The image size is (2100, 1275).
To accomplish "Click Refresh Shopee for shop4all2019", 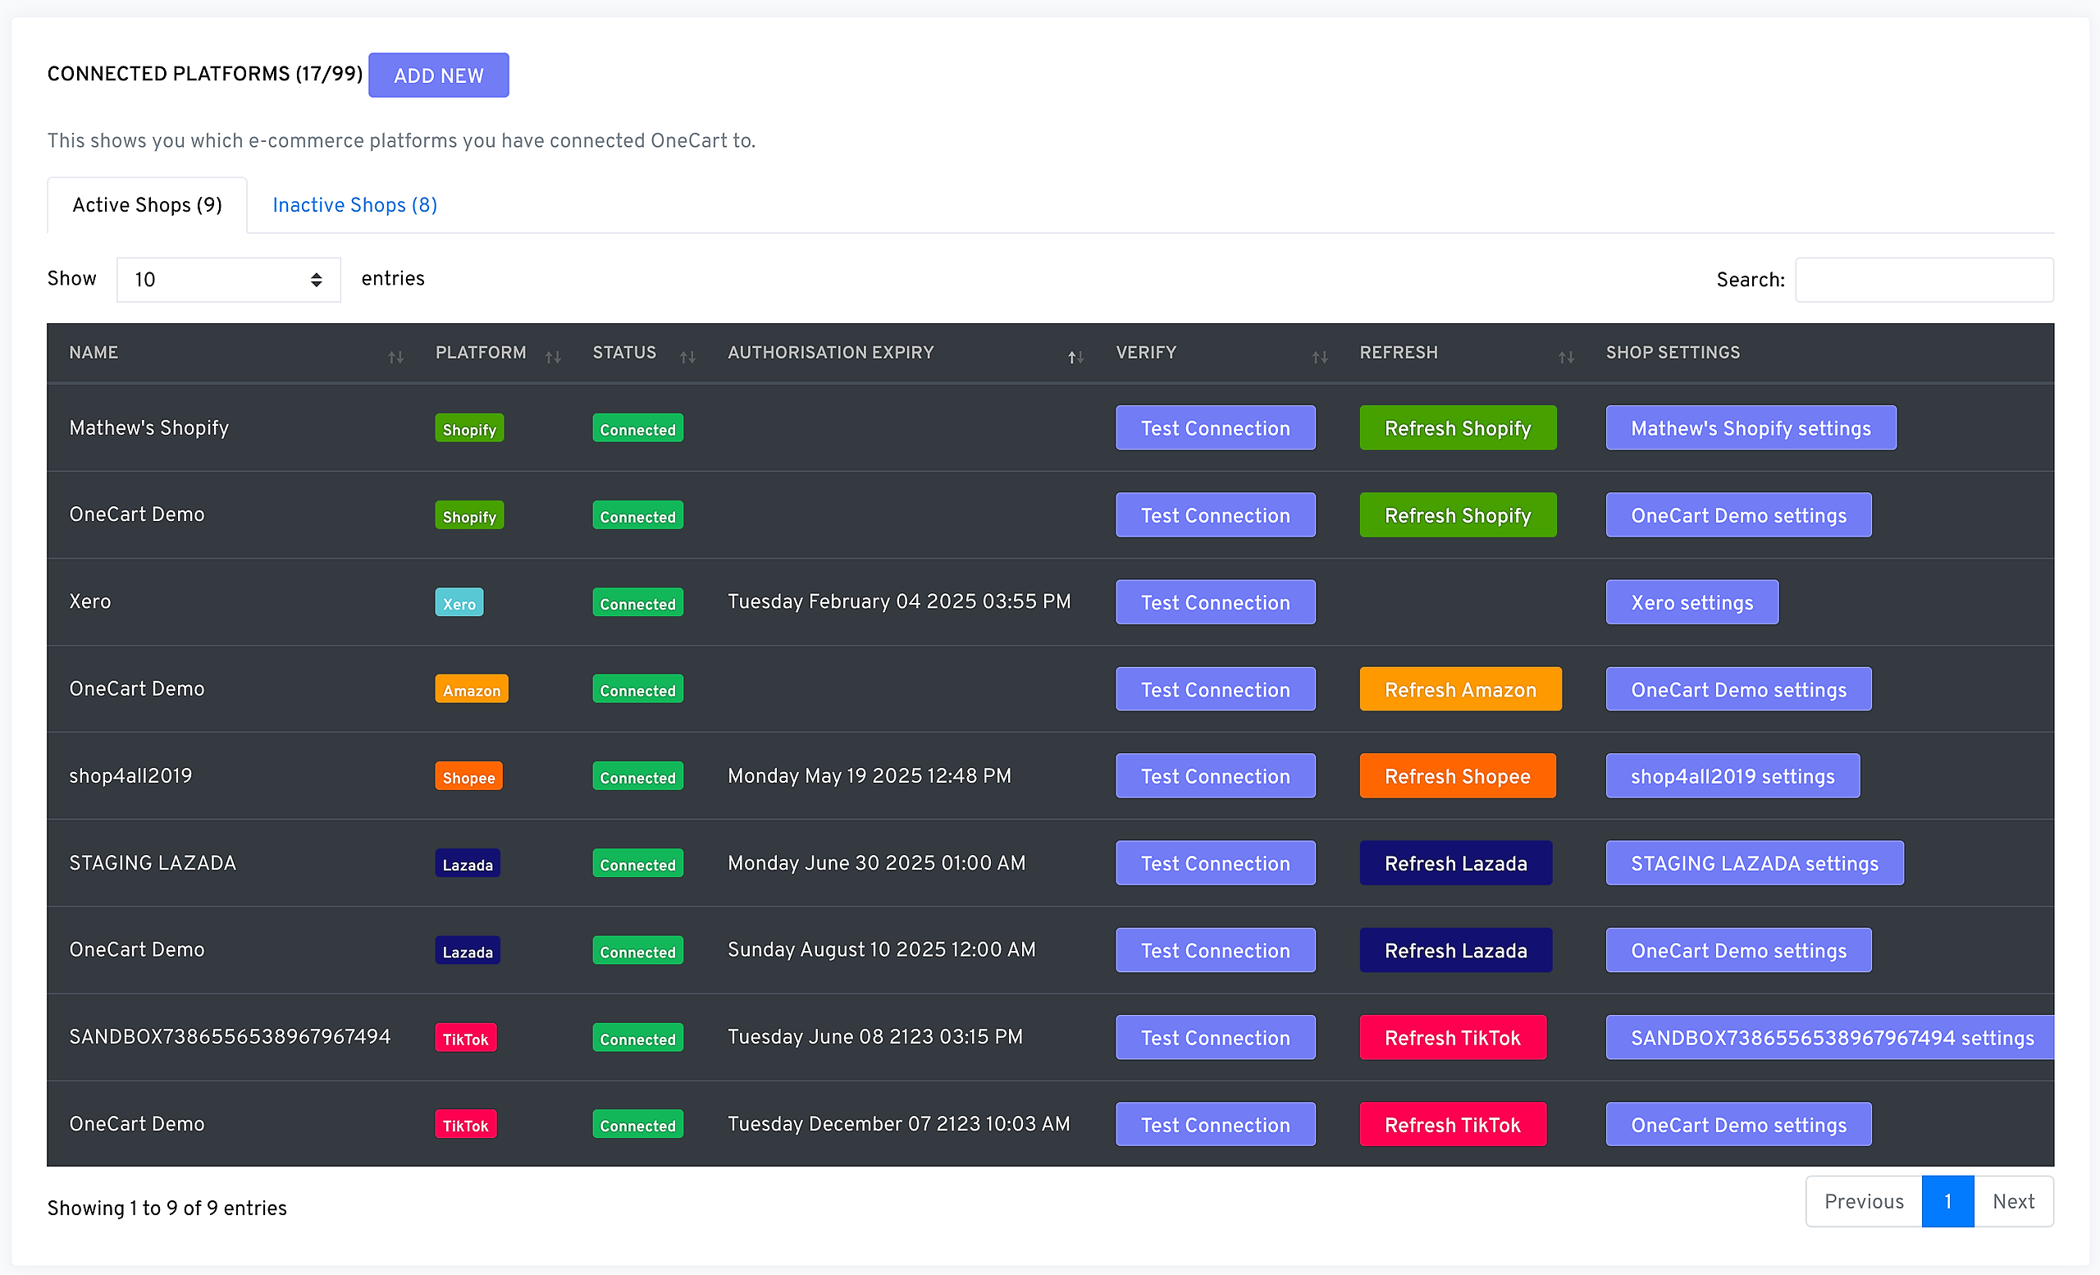I will point(1457,776).
